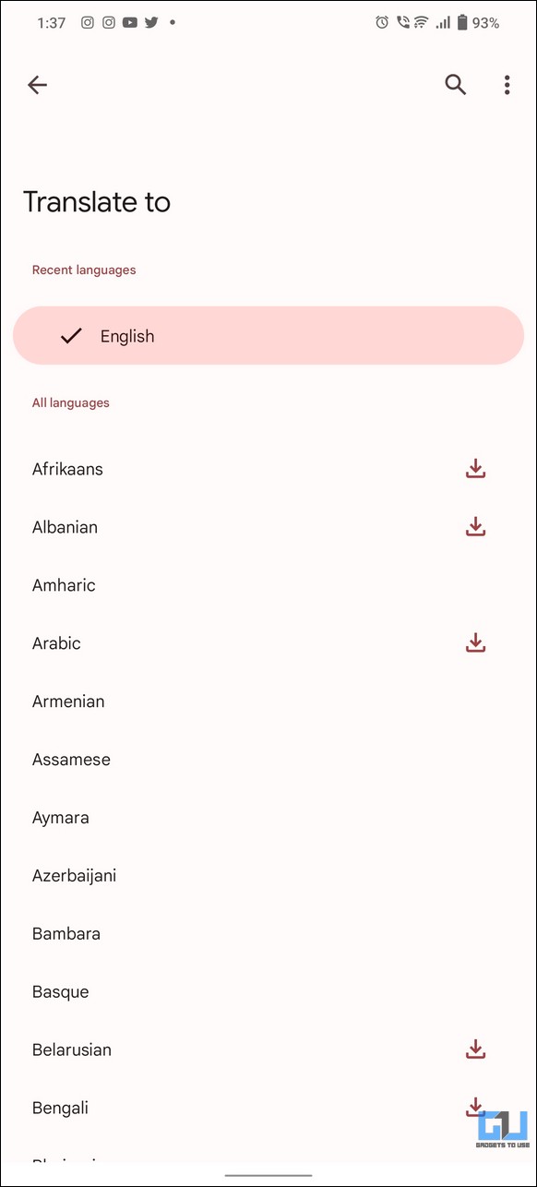Tap the Afrikaans language name

(x=67, y=469)
